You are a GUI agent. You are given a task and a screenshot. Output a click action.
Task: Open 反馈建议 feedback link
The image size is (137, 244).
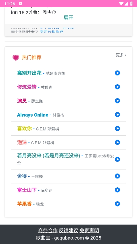click(68, 230)
